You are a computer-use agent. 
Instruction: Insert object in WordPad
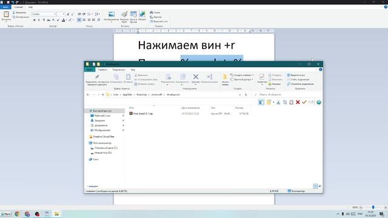[x=142, y=15]
